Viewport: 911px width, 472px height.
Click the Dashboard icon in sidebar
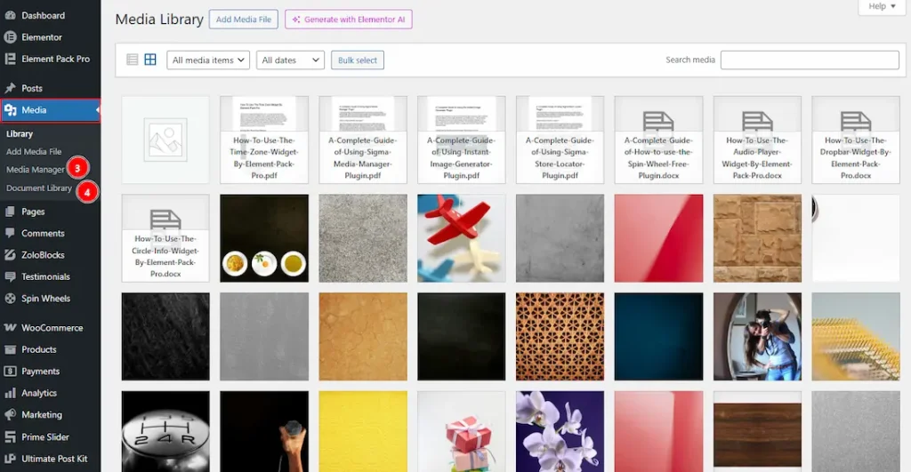tap(10, 16)
